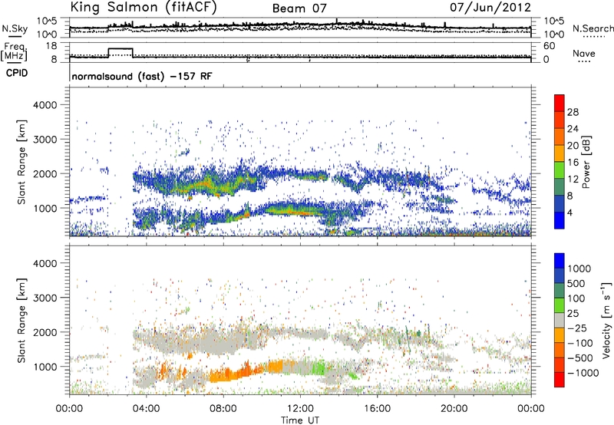Screen dimensions: 614x425
Task: Click the 'Freq. [MHz]' axis label
Action: (15, 51)
